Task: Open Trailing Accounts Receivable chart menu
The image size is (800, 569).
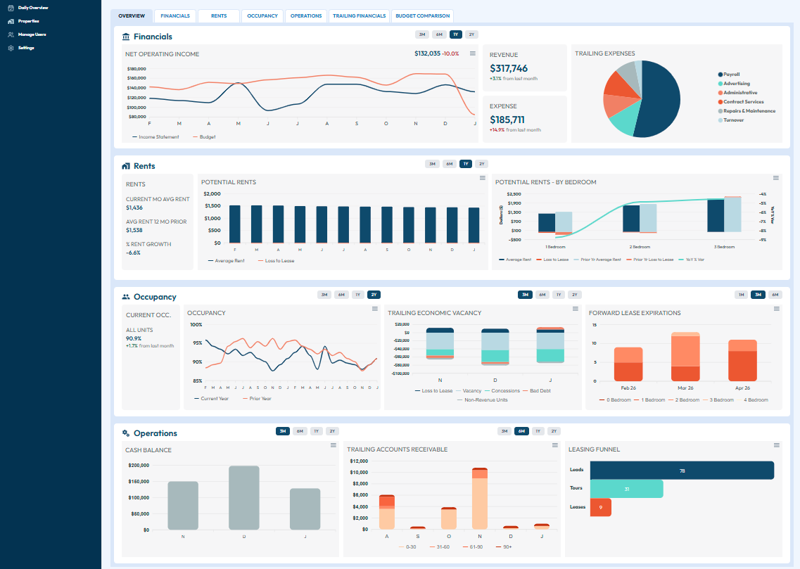Action: pyautogui.click(x=554, y=445)
